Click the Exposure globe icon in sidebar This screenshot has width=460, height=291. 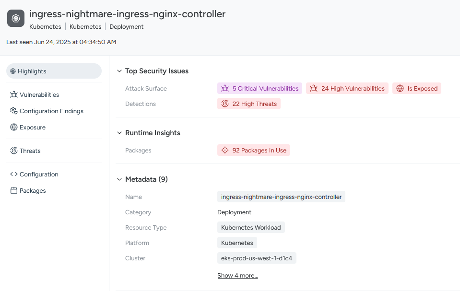point(14,127)
